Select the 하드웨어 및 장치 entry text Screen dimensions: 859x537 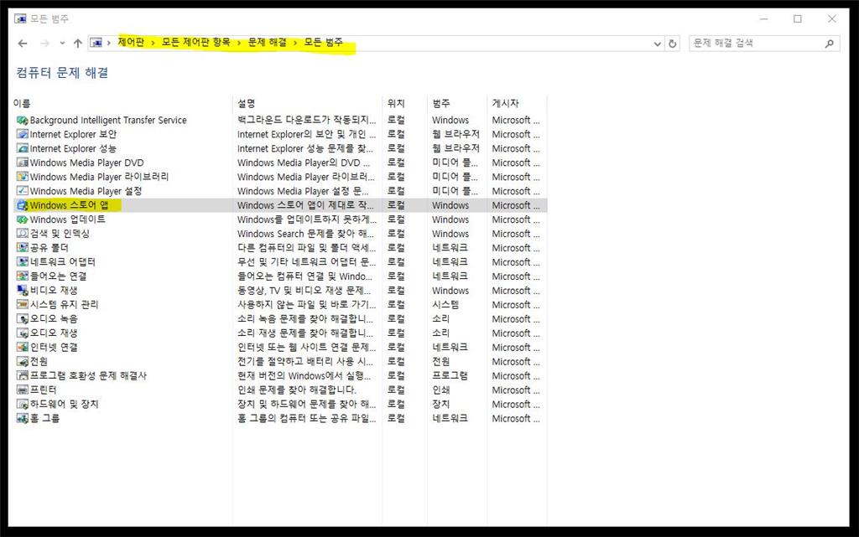point(64,405)
